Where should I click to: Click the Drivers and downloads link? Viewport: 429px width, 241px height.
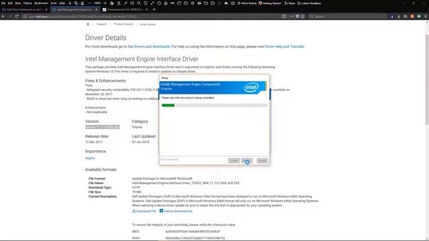coord(151,47)
